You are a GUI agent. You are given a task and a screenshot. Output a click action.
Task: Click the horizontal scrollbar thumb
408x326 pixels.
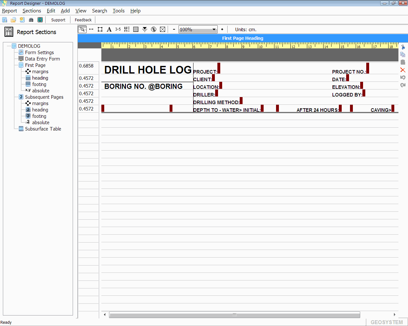click(235, 315)
